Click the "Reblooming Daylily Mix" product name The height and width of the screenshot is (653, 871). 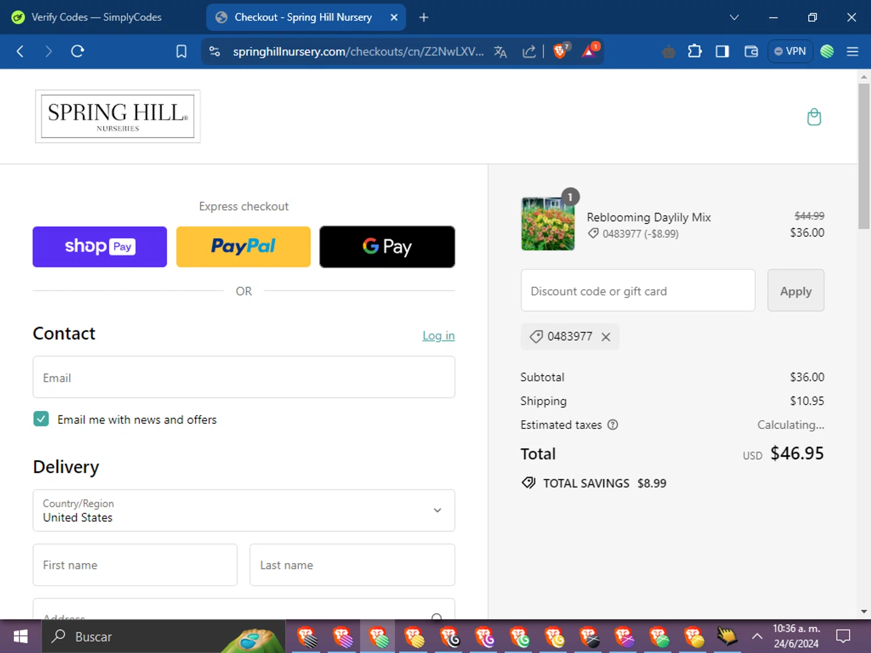[x=649, y=218]
